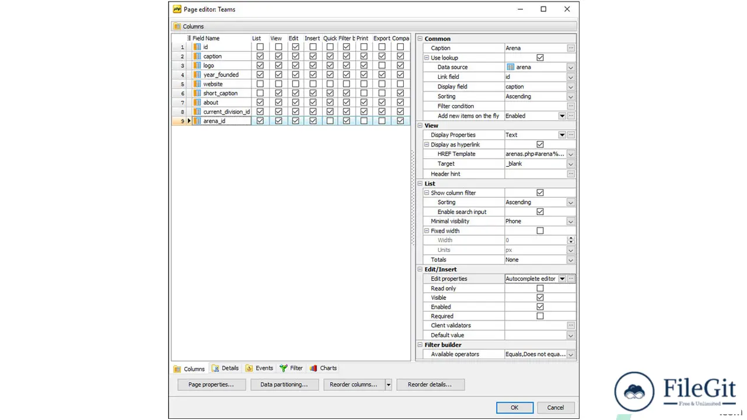The height and width of the screenshot is (420, 747).
Task: Click the website field icon
Action: 197,84
